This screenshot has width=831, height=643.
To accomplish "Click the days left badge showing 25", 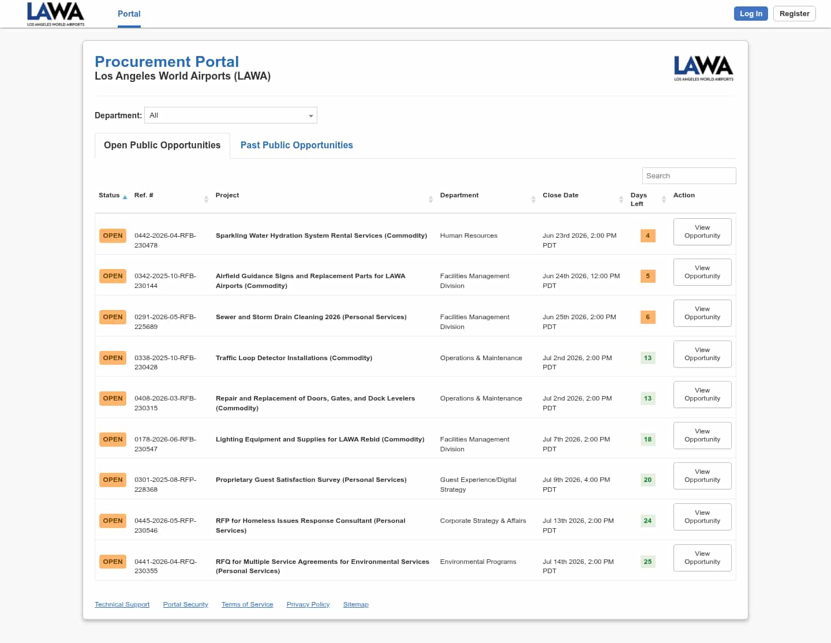I will tap(648, 562).
